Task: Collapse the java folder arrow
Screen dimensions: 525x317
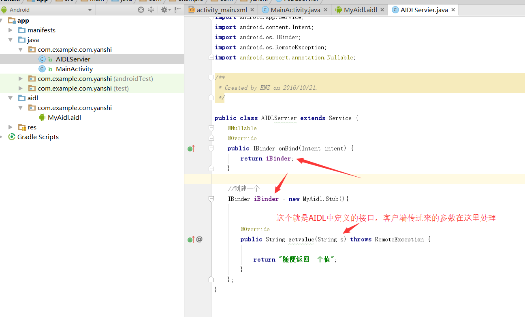Action: coord(11,40)
